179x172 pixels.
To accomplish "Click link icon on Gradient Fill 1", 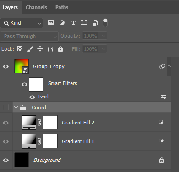I will [x=39, y=141].
